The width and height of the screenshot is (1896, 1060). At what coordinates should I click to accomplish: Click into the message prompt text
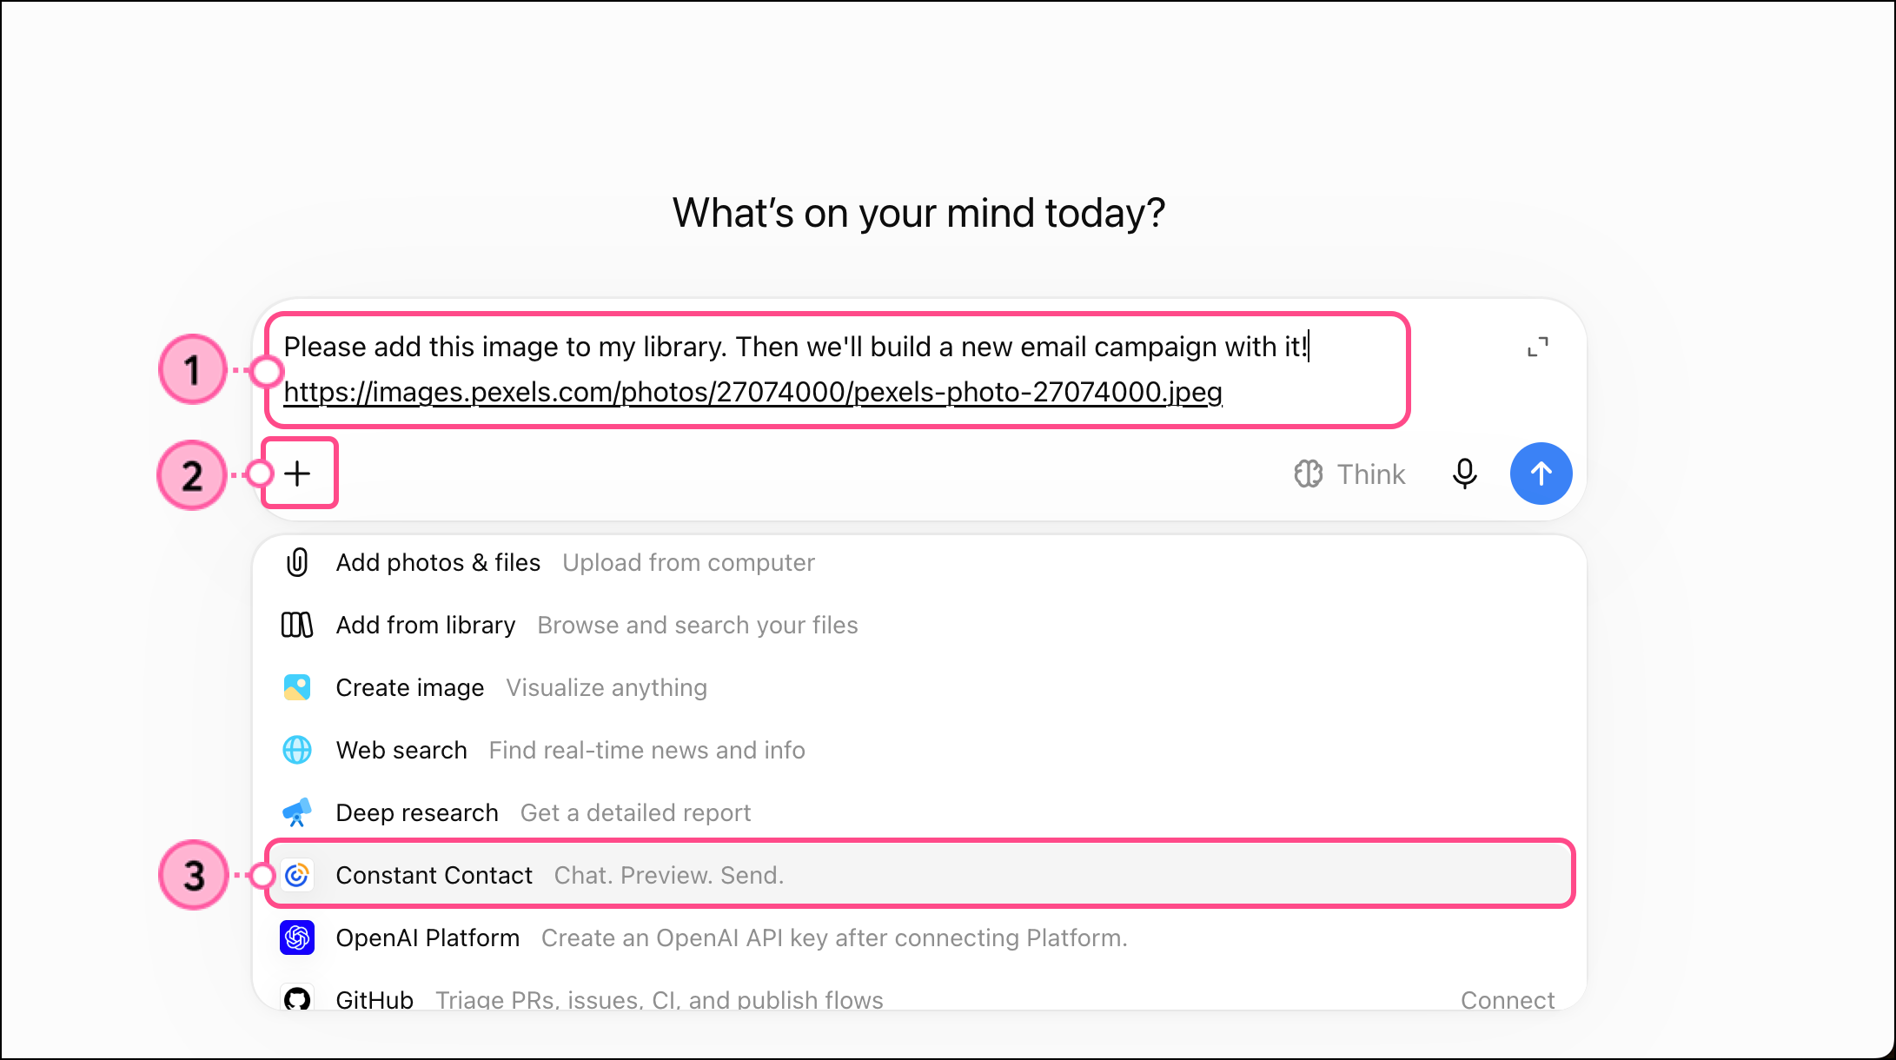coord(795,347)
